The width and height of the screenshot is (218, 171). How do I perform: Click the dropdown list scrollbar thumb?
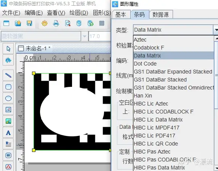[x=216, y=75]
